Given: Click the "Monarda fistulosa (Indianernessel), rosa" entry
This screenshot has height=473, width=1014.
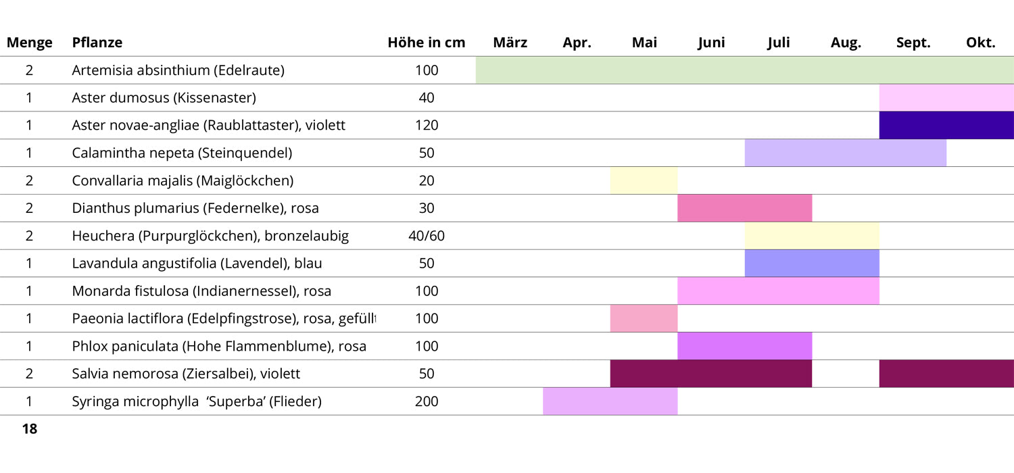Looking at the screenshot, I should click(x=201, y=291).
